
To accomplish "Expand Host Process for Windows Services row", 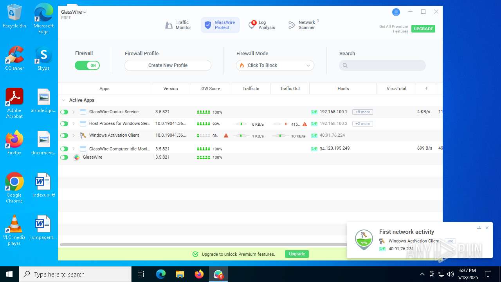I will pyautogui.click(x=73, y=124).
